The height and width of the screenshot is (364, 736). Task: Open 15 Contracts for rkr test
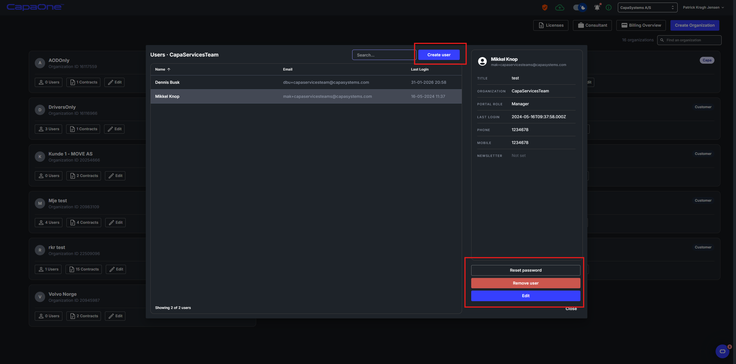pos(84,269)
